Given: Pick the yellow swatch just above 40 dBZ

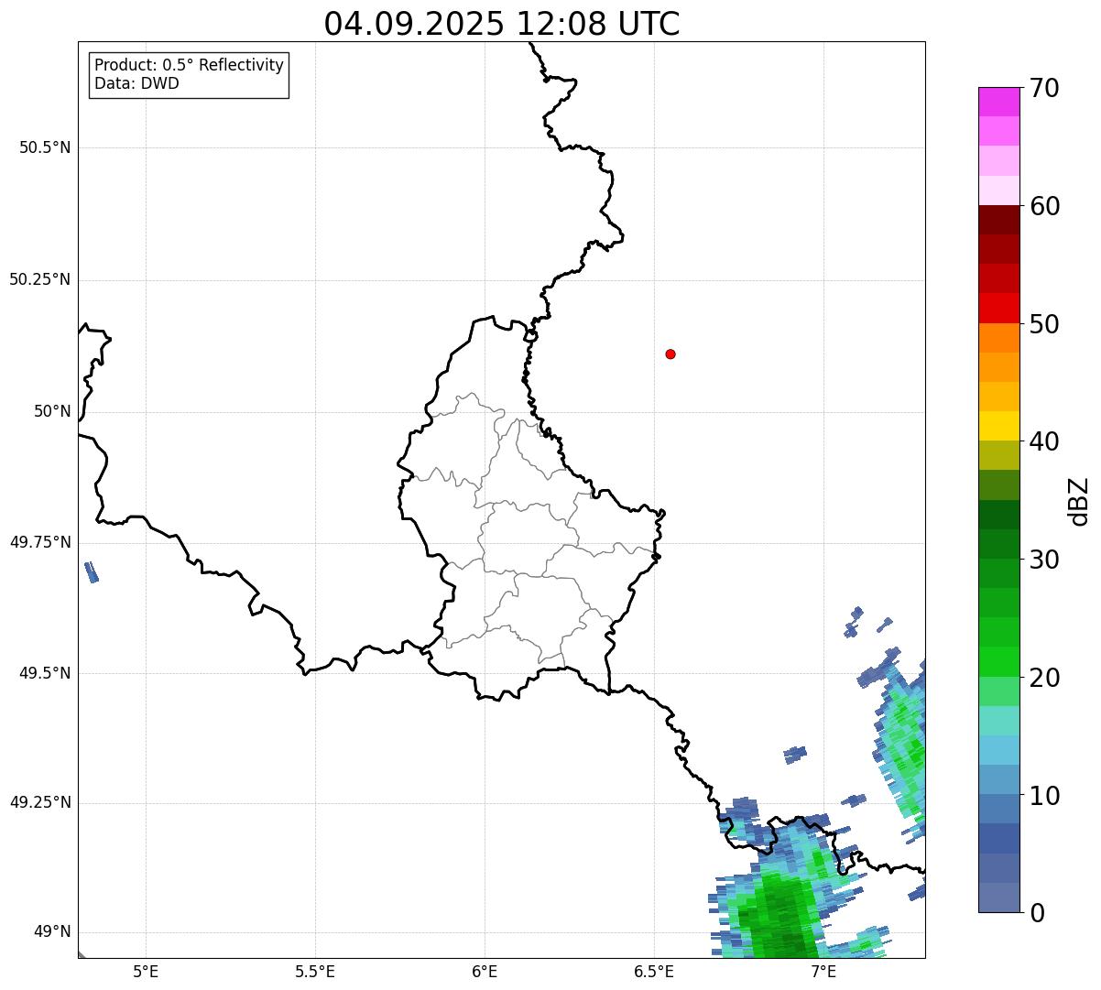Looking at the screenshot, I should [998, 426].
